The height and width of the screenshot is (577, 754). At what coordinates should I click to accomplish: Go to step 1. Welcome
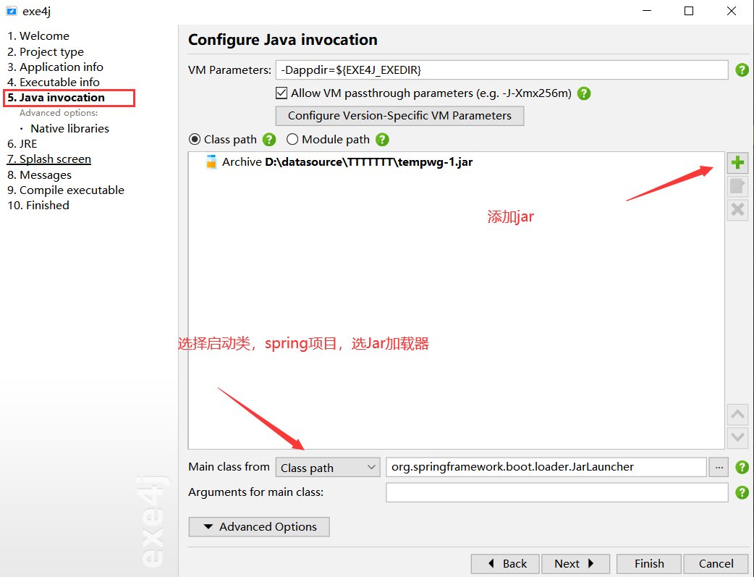point(38,36)
